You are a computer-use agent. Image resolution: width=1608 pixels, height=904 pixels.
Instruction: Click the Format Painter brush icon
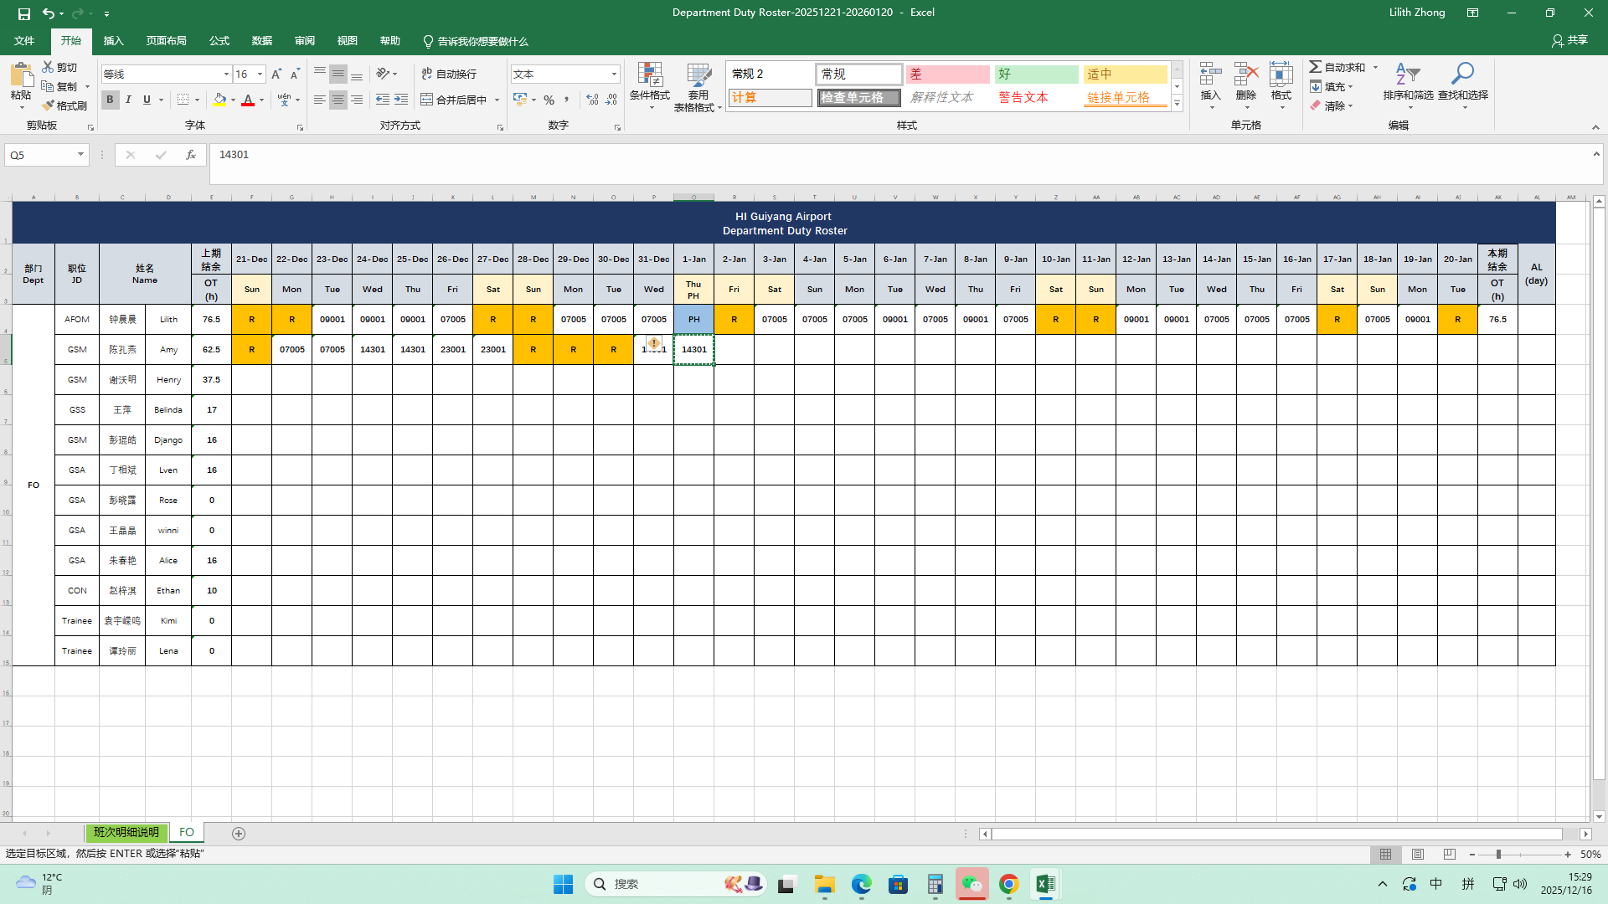[x=49, y=105]
